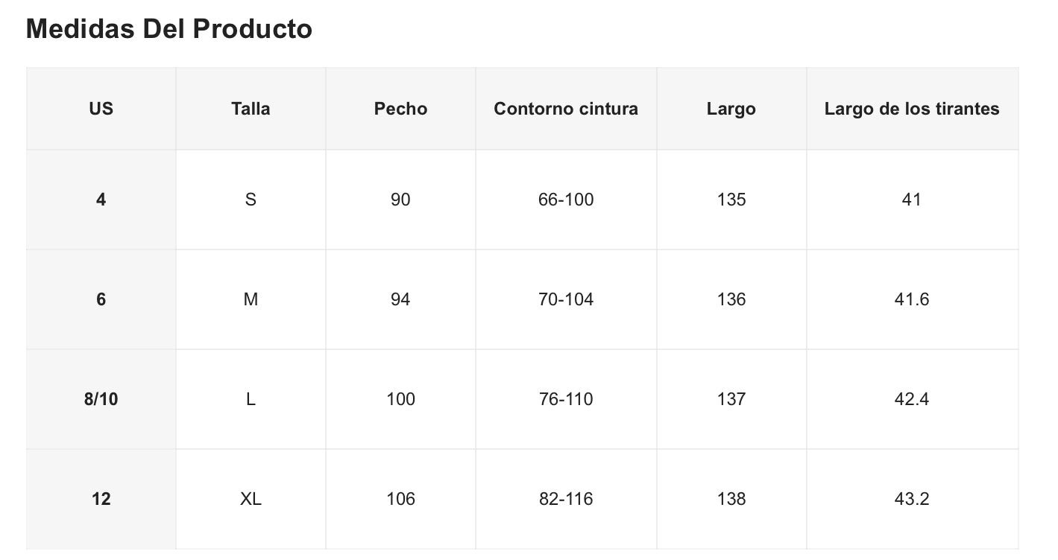Select US size 12 row cell

(101, 499)
